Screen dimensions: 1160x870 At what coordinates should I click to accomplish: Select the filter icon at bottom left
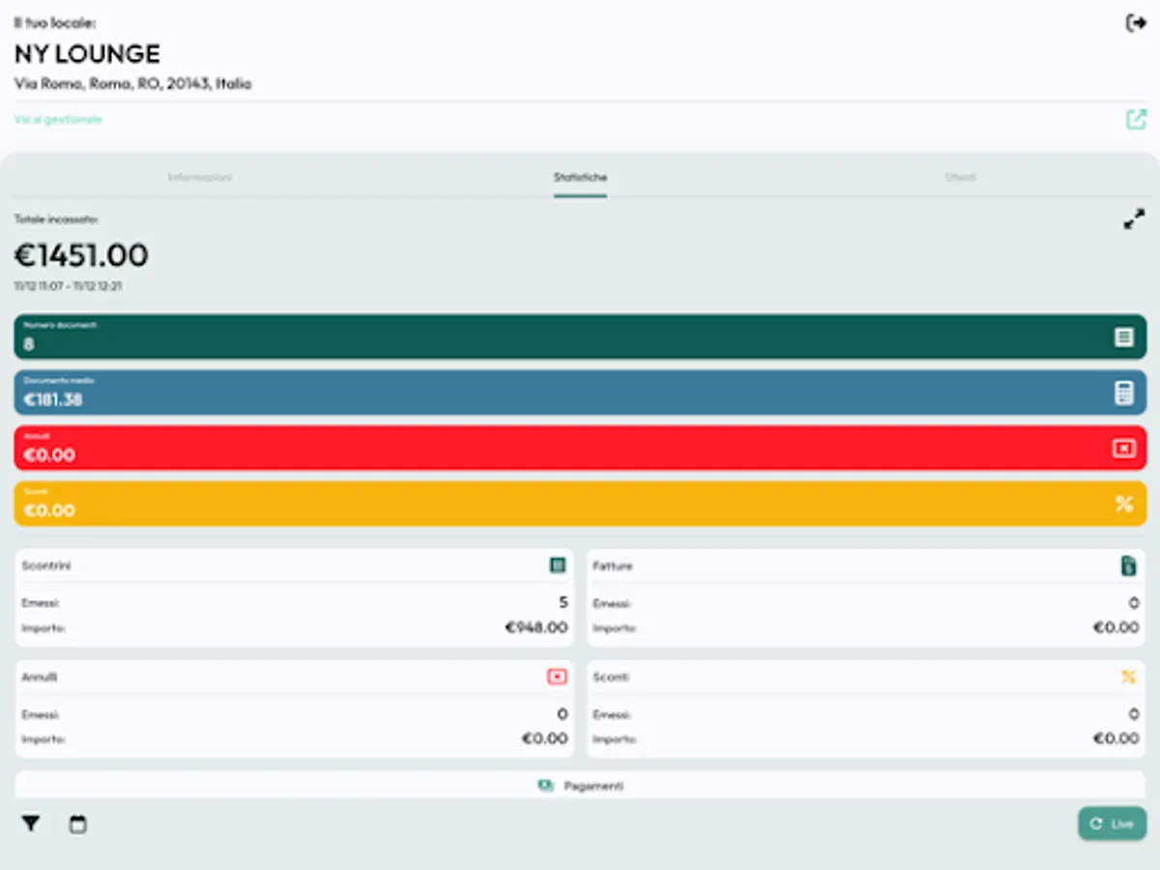click(30, 824)
